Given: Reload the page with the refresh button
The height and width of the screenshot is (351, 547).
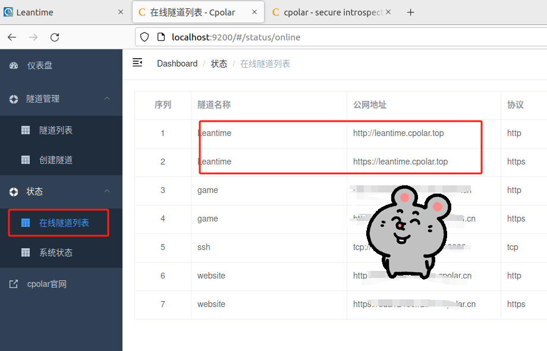Looking at the screenshot, I should pos(55,37).
